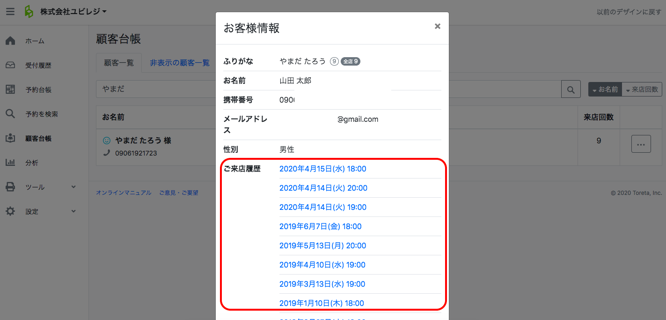Sort by お名前 using the dropdown button
This screenshot has height=320, width=666.
(x=605, y=89)
